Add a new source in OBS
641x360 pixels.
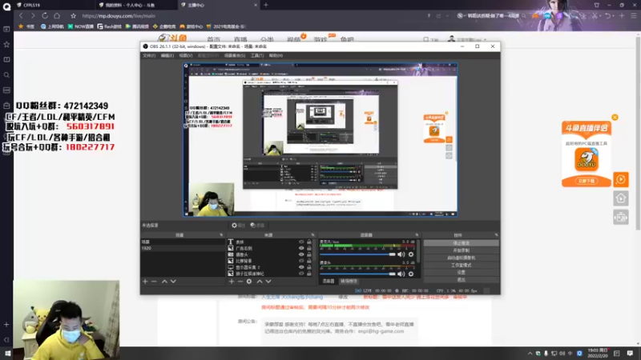tap(232, 282)
